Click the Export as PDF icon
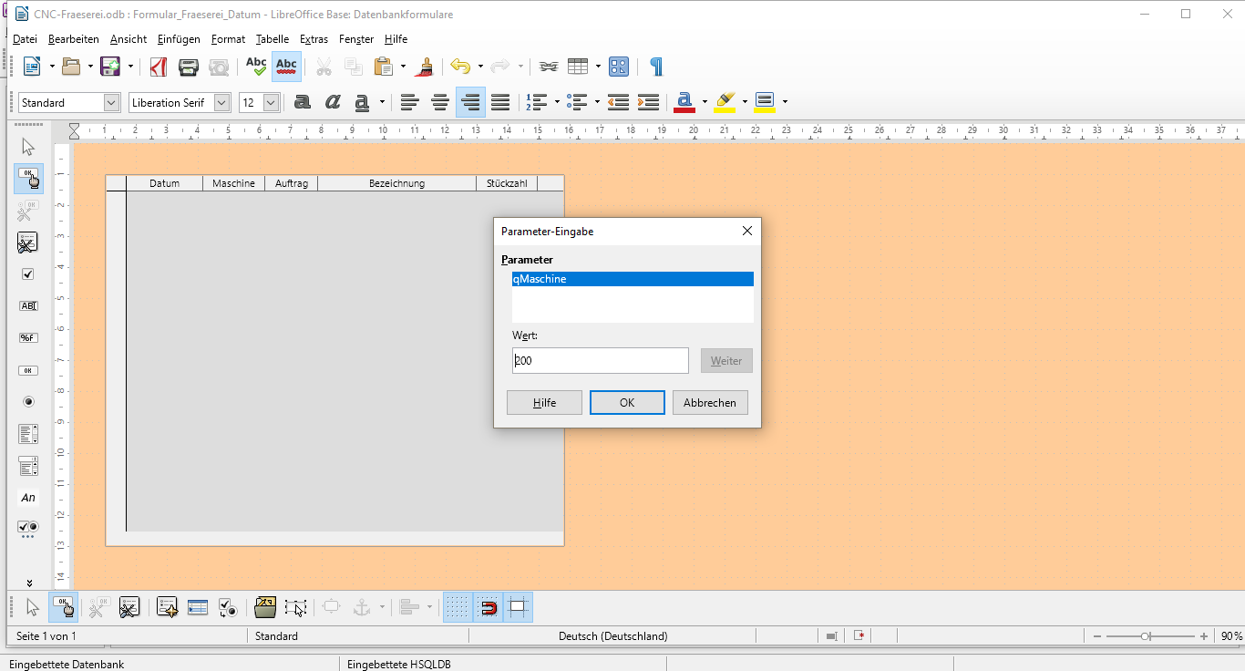 (x=159, y=67)
